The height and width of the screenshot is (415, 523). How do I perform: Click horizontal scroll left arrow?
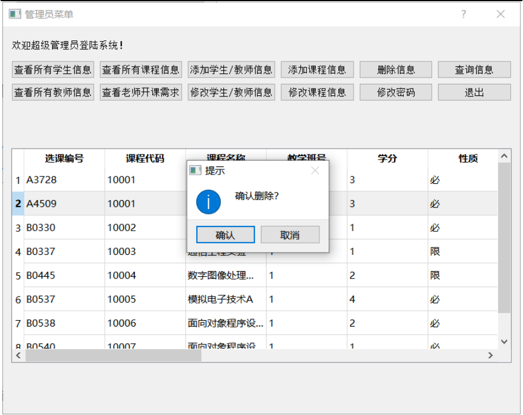(x=19, y=355)
